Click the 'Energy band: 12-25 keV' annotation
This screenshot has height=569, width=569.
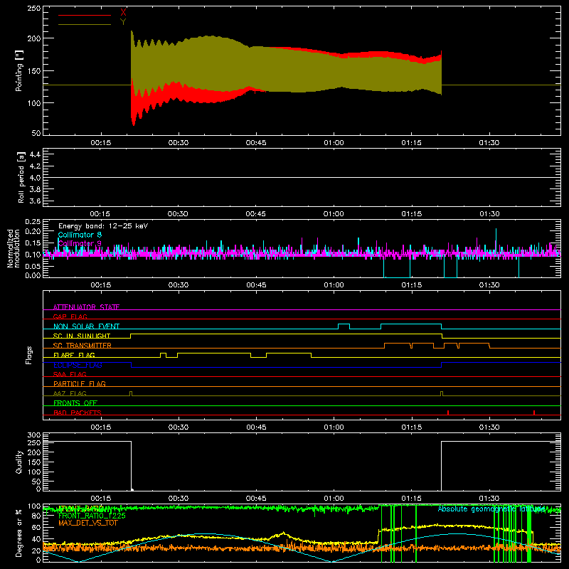[x=103, y=226]
